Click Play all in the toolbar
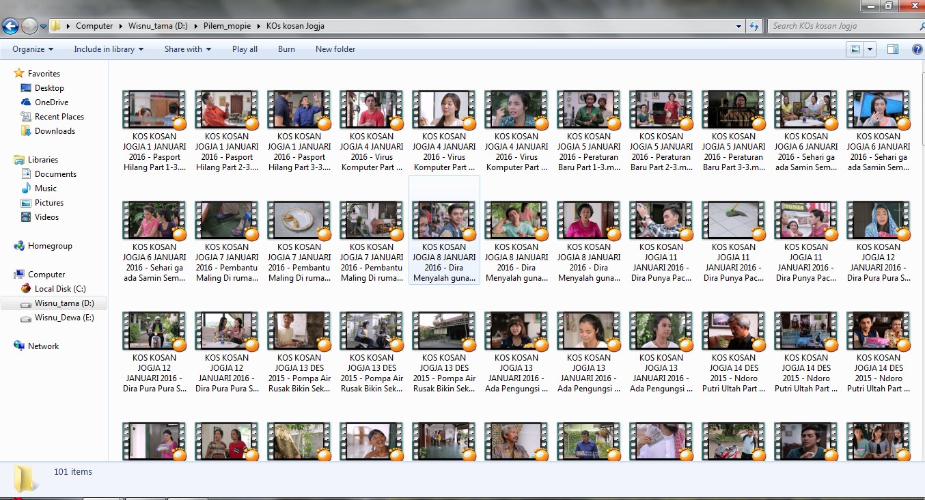The width and height of the screenshot is (925, 500). tap(245, 49)
